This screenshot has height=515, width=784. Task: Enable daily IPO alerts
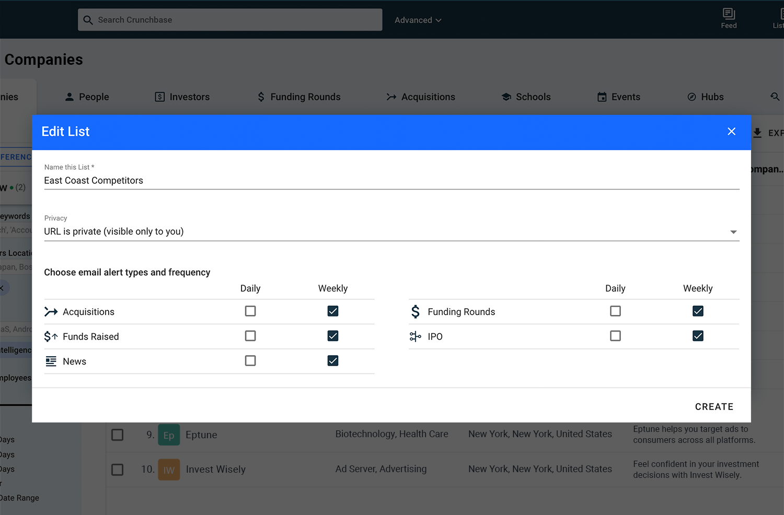[x=615, y=336]
